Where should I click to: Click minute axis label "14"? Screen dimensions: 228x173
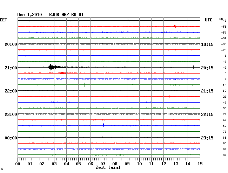188,164
